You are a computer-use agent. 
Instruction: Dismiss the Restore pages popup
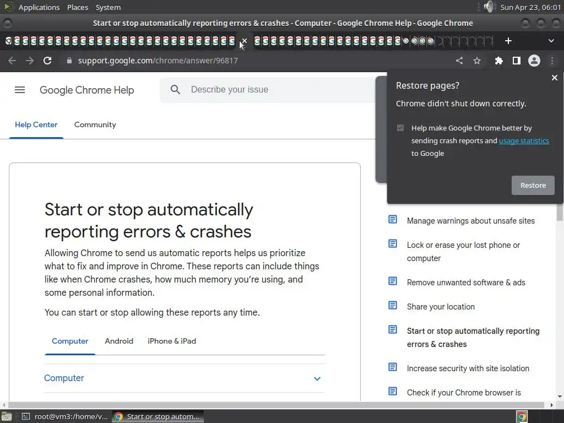click(555, 78)
